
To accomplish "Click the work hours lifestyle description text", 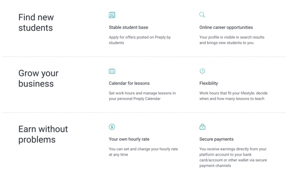I will tap(233, 96).
